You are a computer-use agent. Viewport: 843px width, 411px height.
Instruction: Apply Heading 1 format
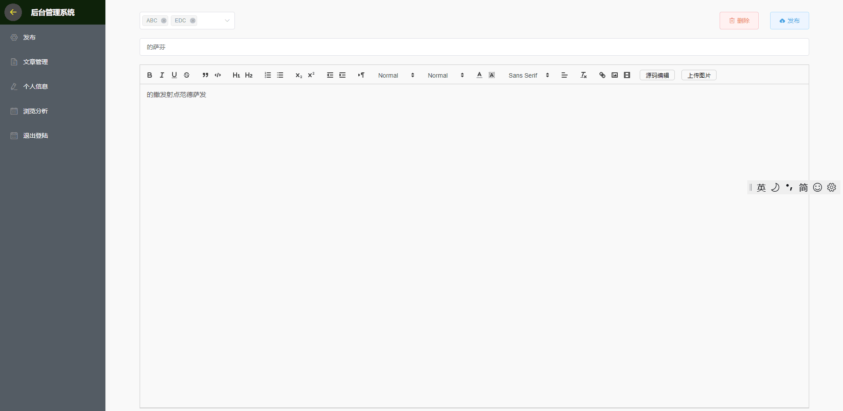tap(236, 75)
